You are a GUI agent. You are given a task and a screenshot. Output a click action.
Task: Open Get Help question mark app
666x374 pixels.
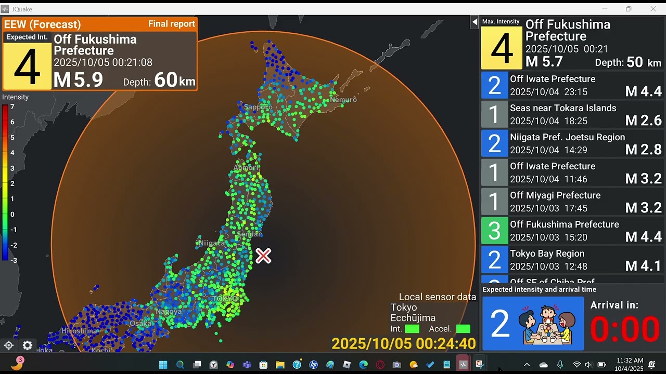pyautogui.click(x=297, y=365)
